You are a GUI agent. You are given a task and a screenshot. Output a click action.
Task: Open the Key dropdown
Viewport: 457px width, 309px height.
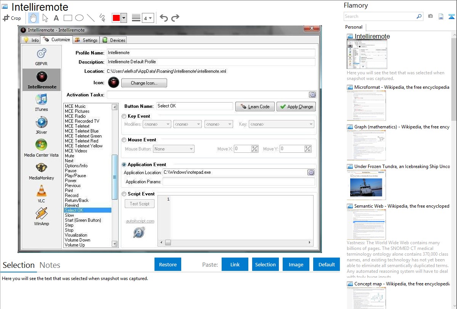point(281,124)
